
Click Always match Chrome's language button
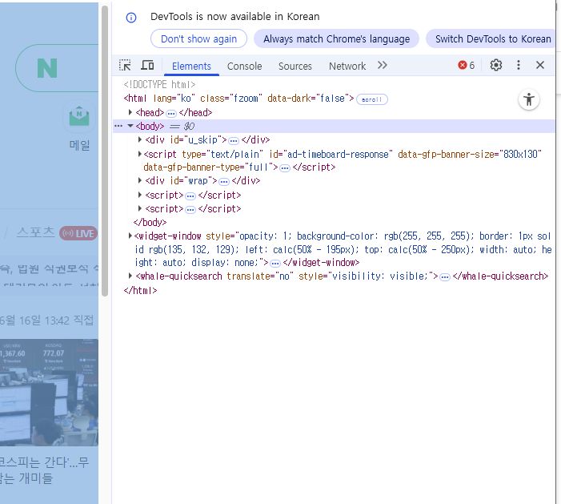tap(336, 38)
